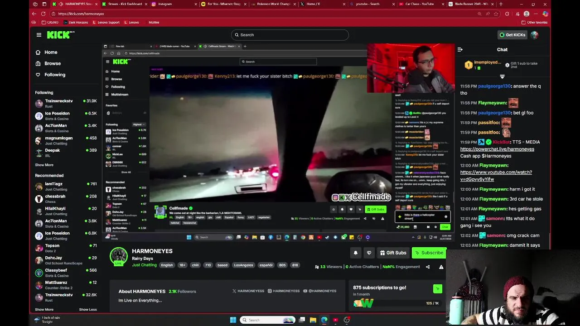Click Microsoft Edge taskbar icon
The width and height of the screenshot is (580, 326).
point(324,320)
